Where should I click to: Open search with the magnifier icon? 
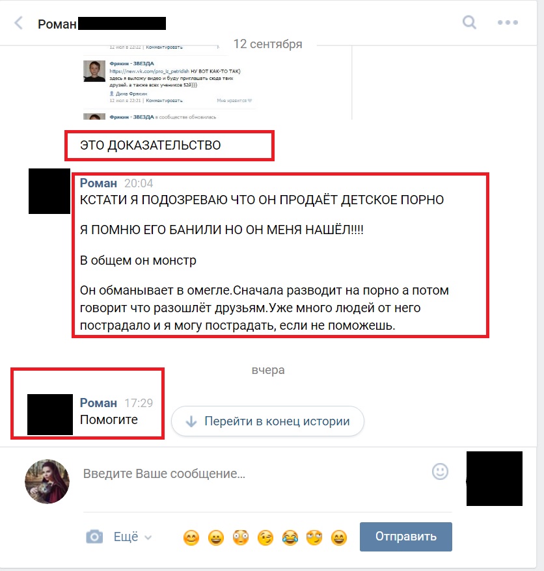tap(469, 22)
